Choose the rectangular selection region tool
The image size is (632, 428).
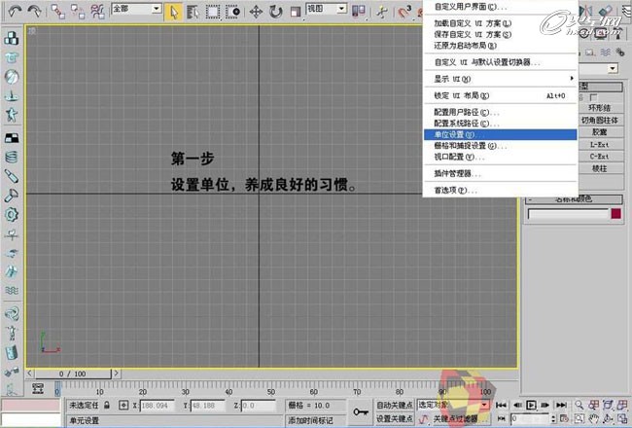point(213,12)
